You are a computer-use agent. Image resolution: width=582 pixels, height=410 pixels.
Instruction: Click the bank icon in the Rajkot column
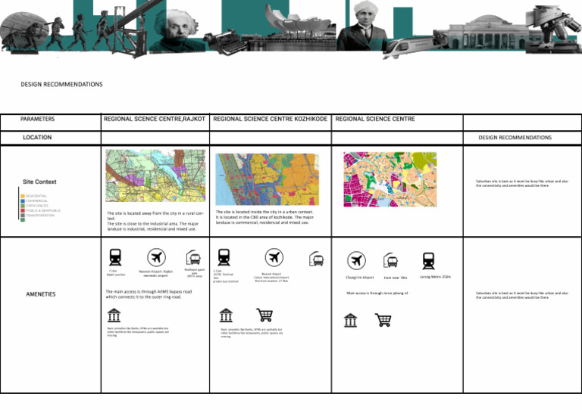pos(114,315)
